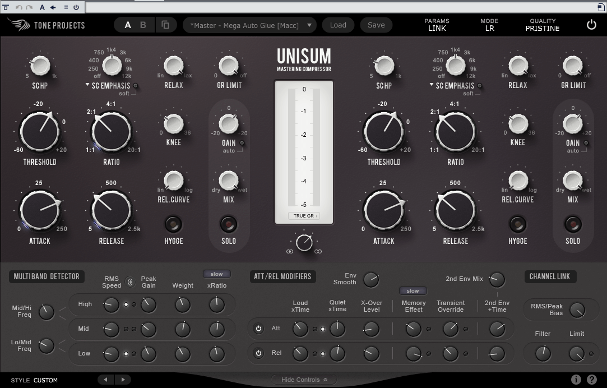Open the help question mark icon
Screen dimensions: 607x388
pyautogui.click(x=591, y=380)
